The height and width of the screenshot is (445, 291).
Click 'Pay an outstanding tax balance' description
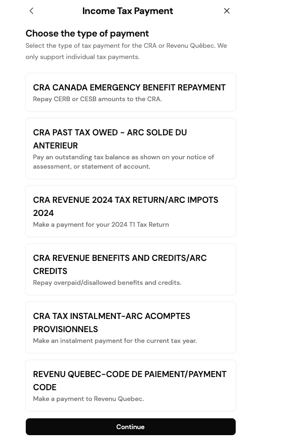tap(123, 162)
